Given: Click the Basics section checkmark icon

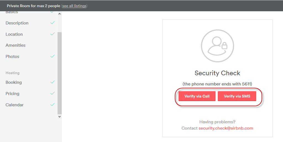Looking at the screenshot, I should pyautogui.click(x=53, y=12).
